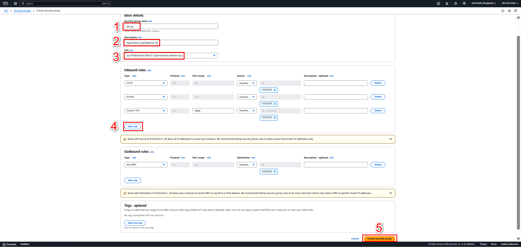Image resolution: width=521 pixels, height=247 pixels.
Task: Click scrollbar up arrow
Action: [518, 17]
